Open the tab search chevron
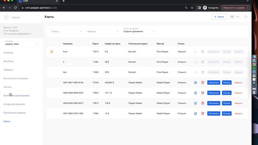Image resolution: width=258 pixels, height=145 pixels. pos(248,1)
